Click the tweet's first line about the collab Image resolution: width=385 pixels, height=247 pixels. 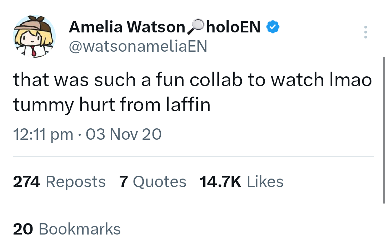point(192,80)
